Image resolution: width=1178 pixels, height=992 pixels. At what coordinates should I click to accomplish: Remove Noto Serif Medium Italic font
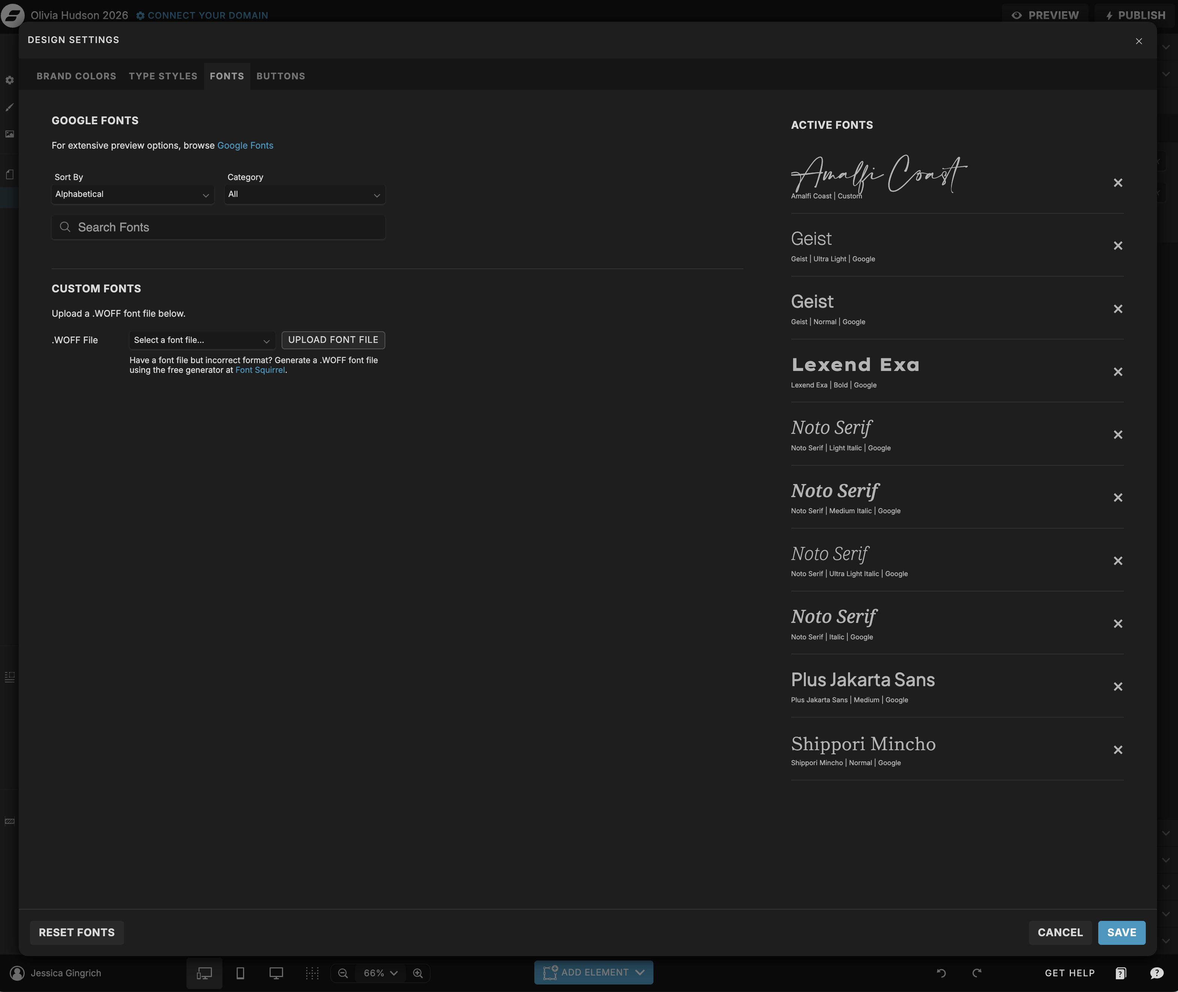1118,498
